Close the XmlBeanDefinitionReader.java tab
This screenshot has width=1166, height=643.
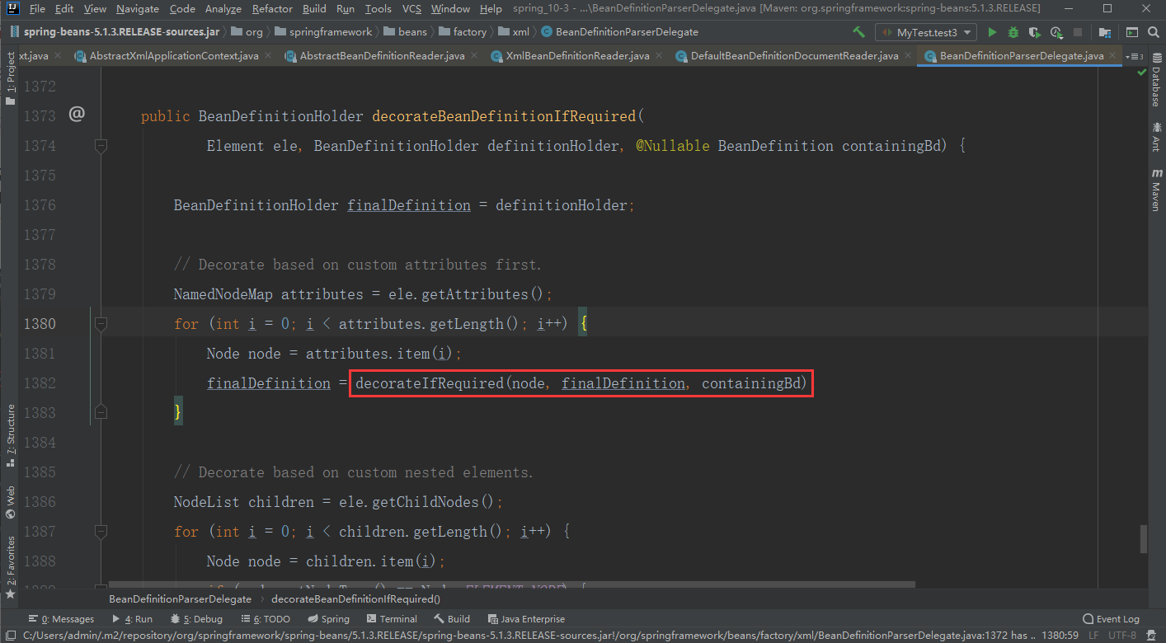click(658, 56)
